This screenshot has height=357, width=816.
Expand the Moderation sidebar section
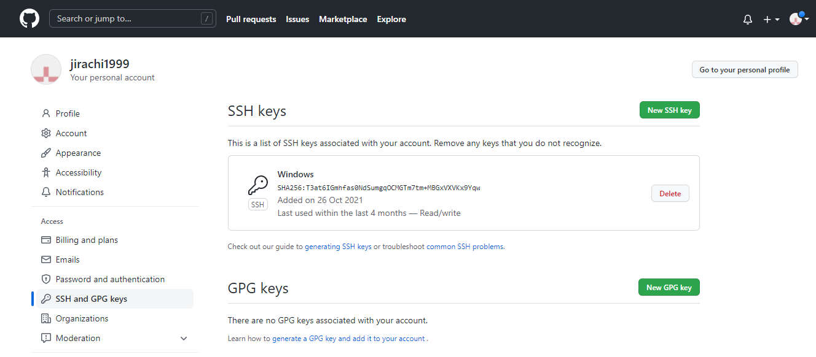[x=184, y=338]
